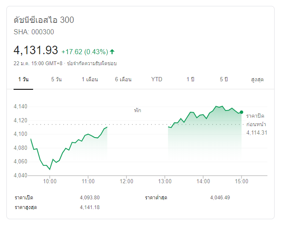
Task: Open the 5 ปี range tab
Action: (x=224, y=79)
